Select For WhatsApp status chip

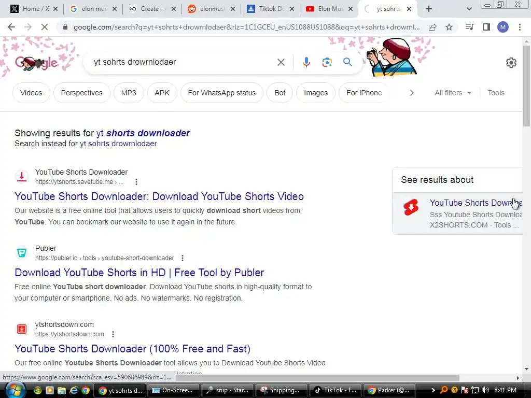[222, 93]
